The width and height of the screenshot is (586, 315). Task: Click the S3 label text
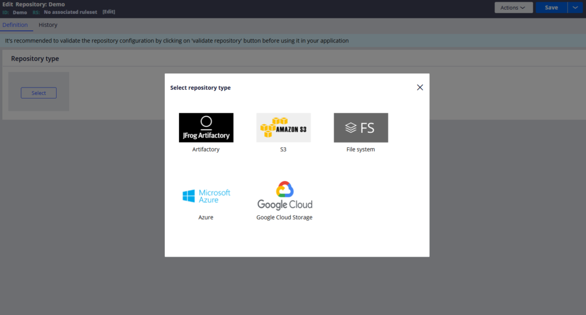[x=283, y=149]
